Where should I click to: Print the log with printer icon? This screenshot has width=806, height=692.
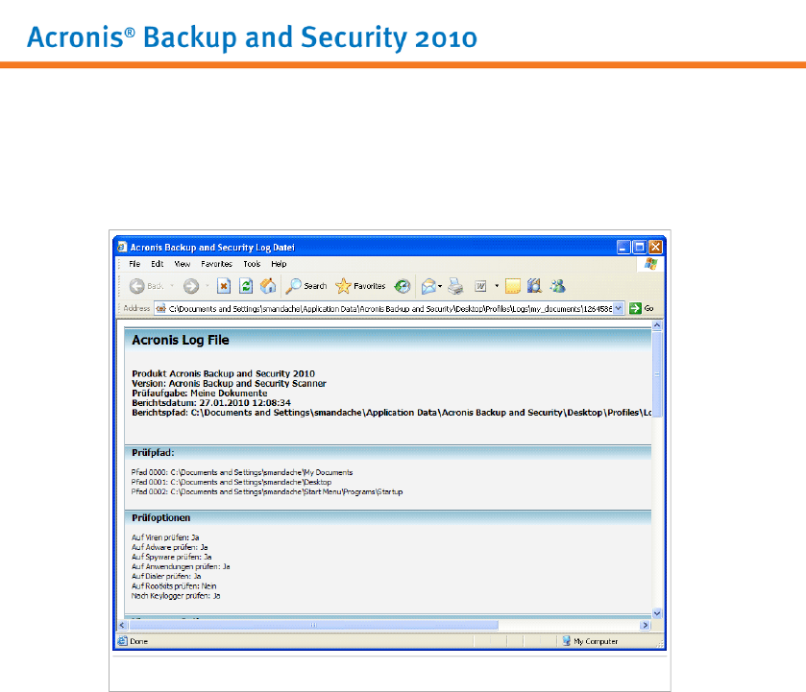click(456, 286)
